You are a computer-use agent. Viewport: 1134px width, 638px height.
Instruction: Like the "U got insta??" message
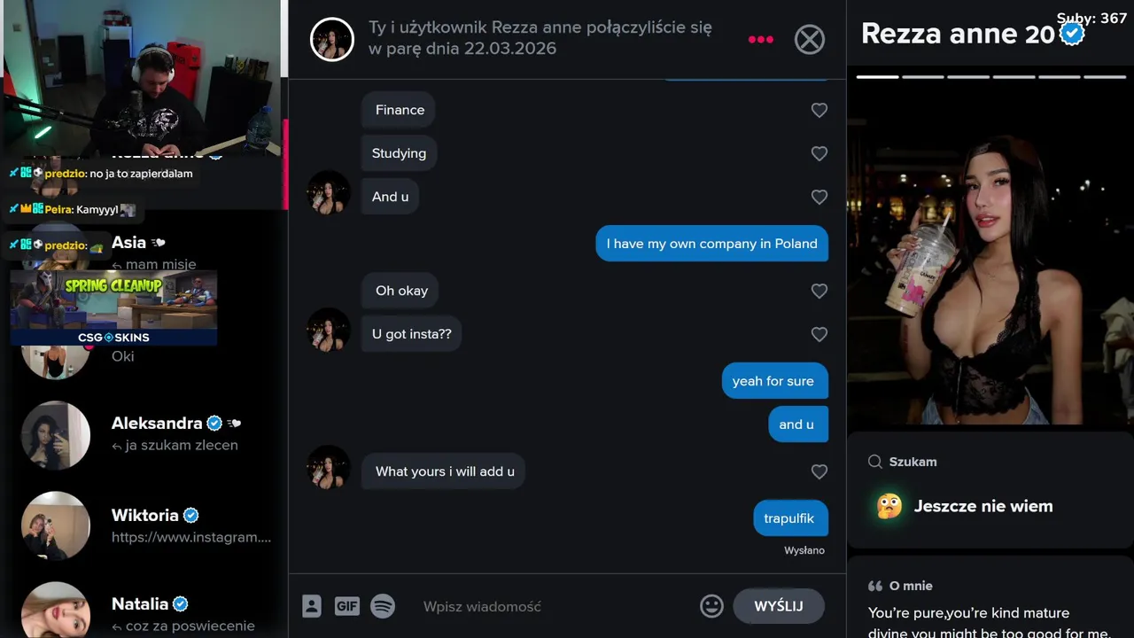coord(819,334)
